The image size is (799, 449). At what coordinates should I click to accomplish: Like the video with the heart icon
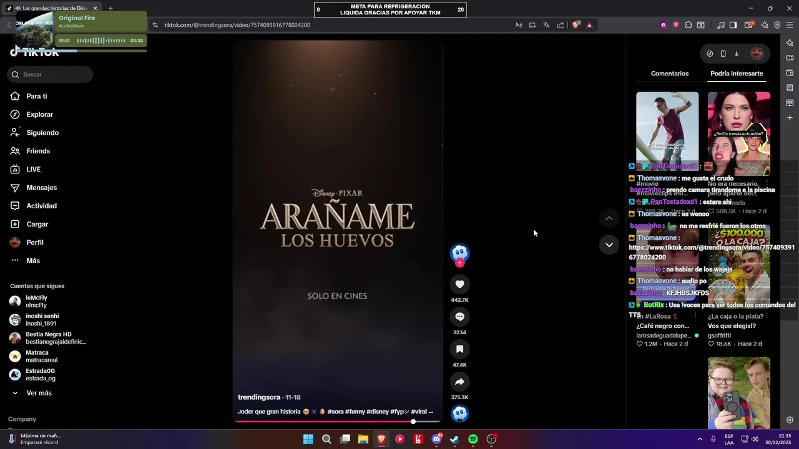[459, 284]
